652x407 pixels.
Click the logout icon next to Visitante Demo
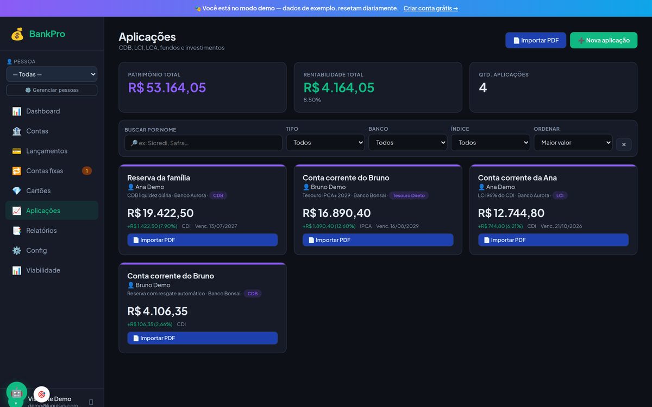tap(91, 402)
